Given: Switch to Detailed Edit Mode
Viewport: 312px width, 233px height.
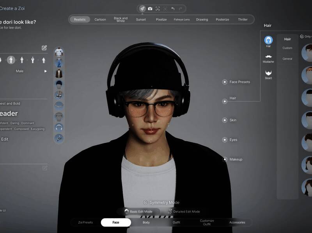Looking at the screenshot, I should pos(184,212).
